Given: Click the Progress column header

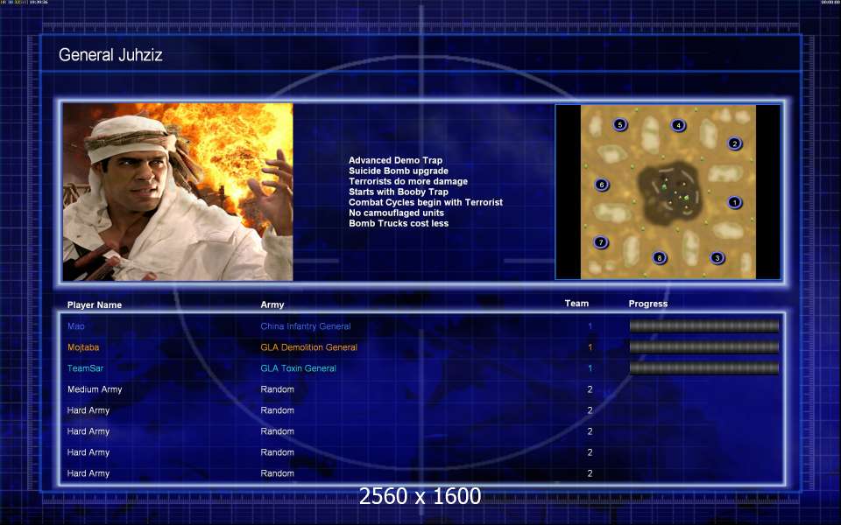Looking at the screenshot, I should click(648, 304).
